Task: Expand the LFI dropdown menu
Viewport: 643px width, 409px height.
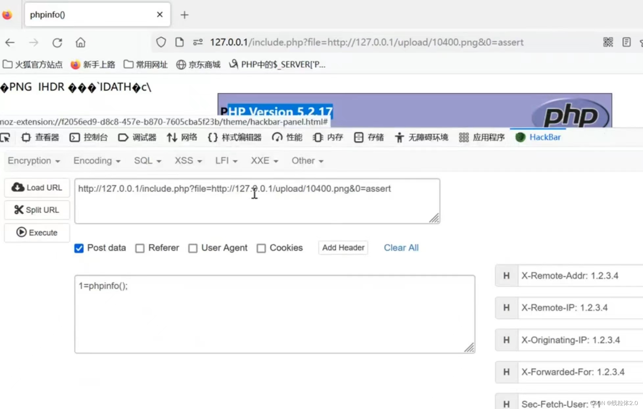Action: coord(226,161)
